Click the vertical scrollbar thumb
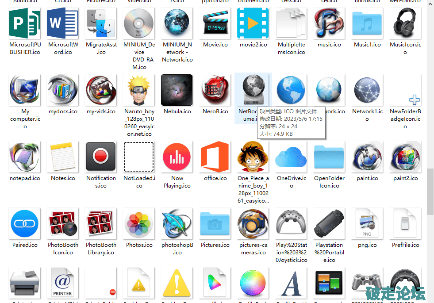Screen dimensions: 434x303 click(430, 190)
